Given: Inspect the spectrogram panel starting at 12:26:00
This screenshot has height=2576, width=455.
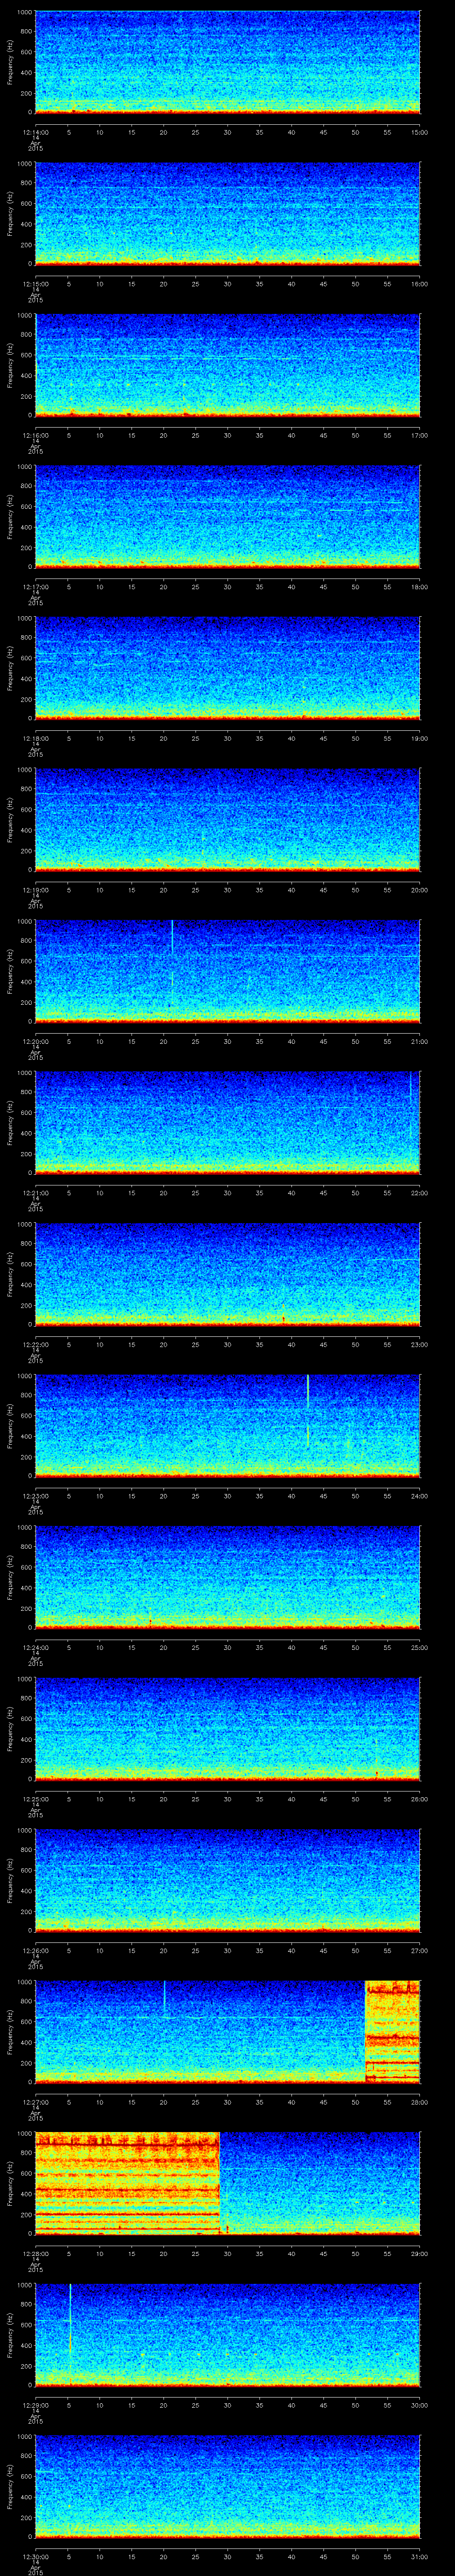Looking at the screenshot, I should pyautogui.click(x=228, y=1880).
